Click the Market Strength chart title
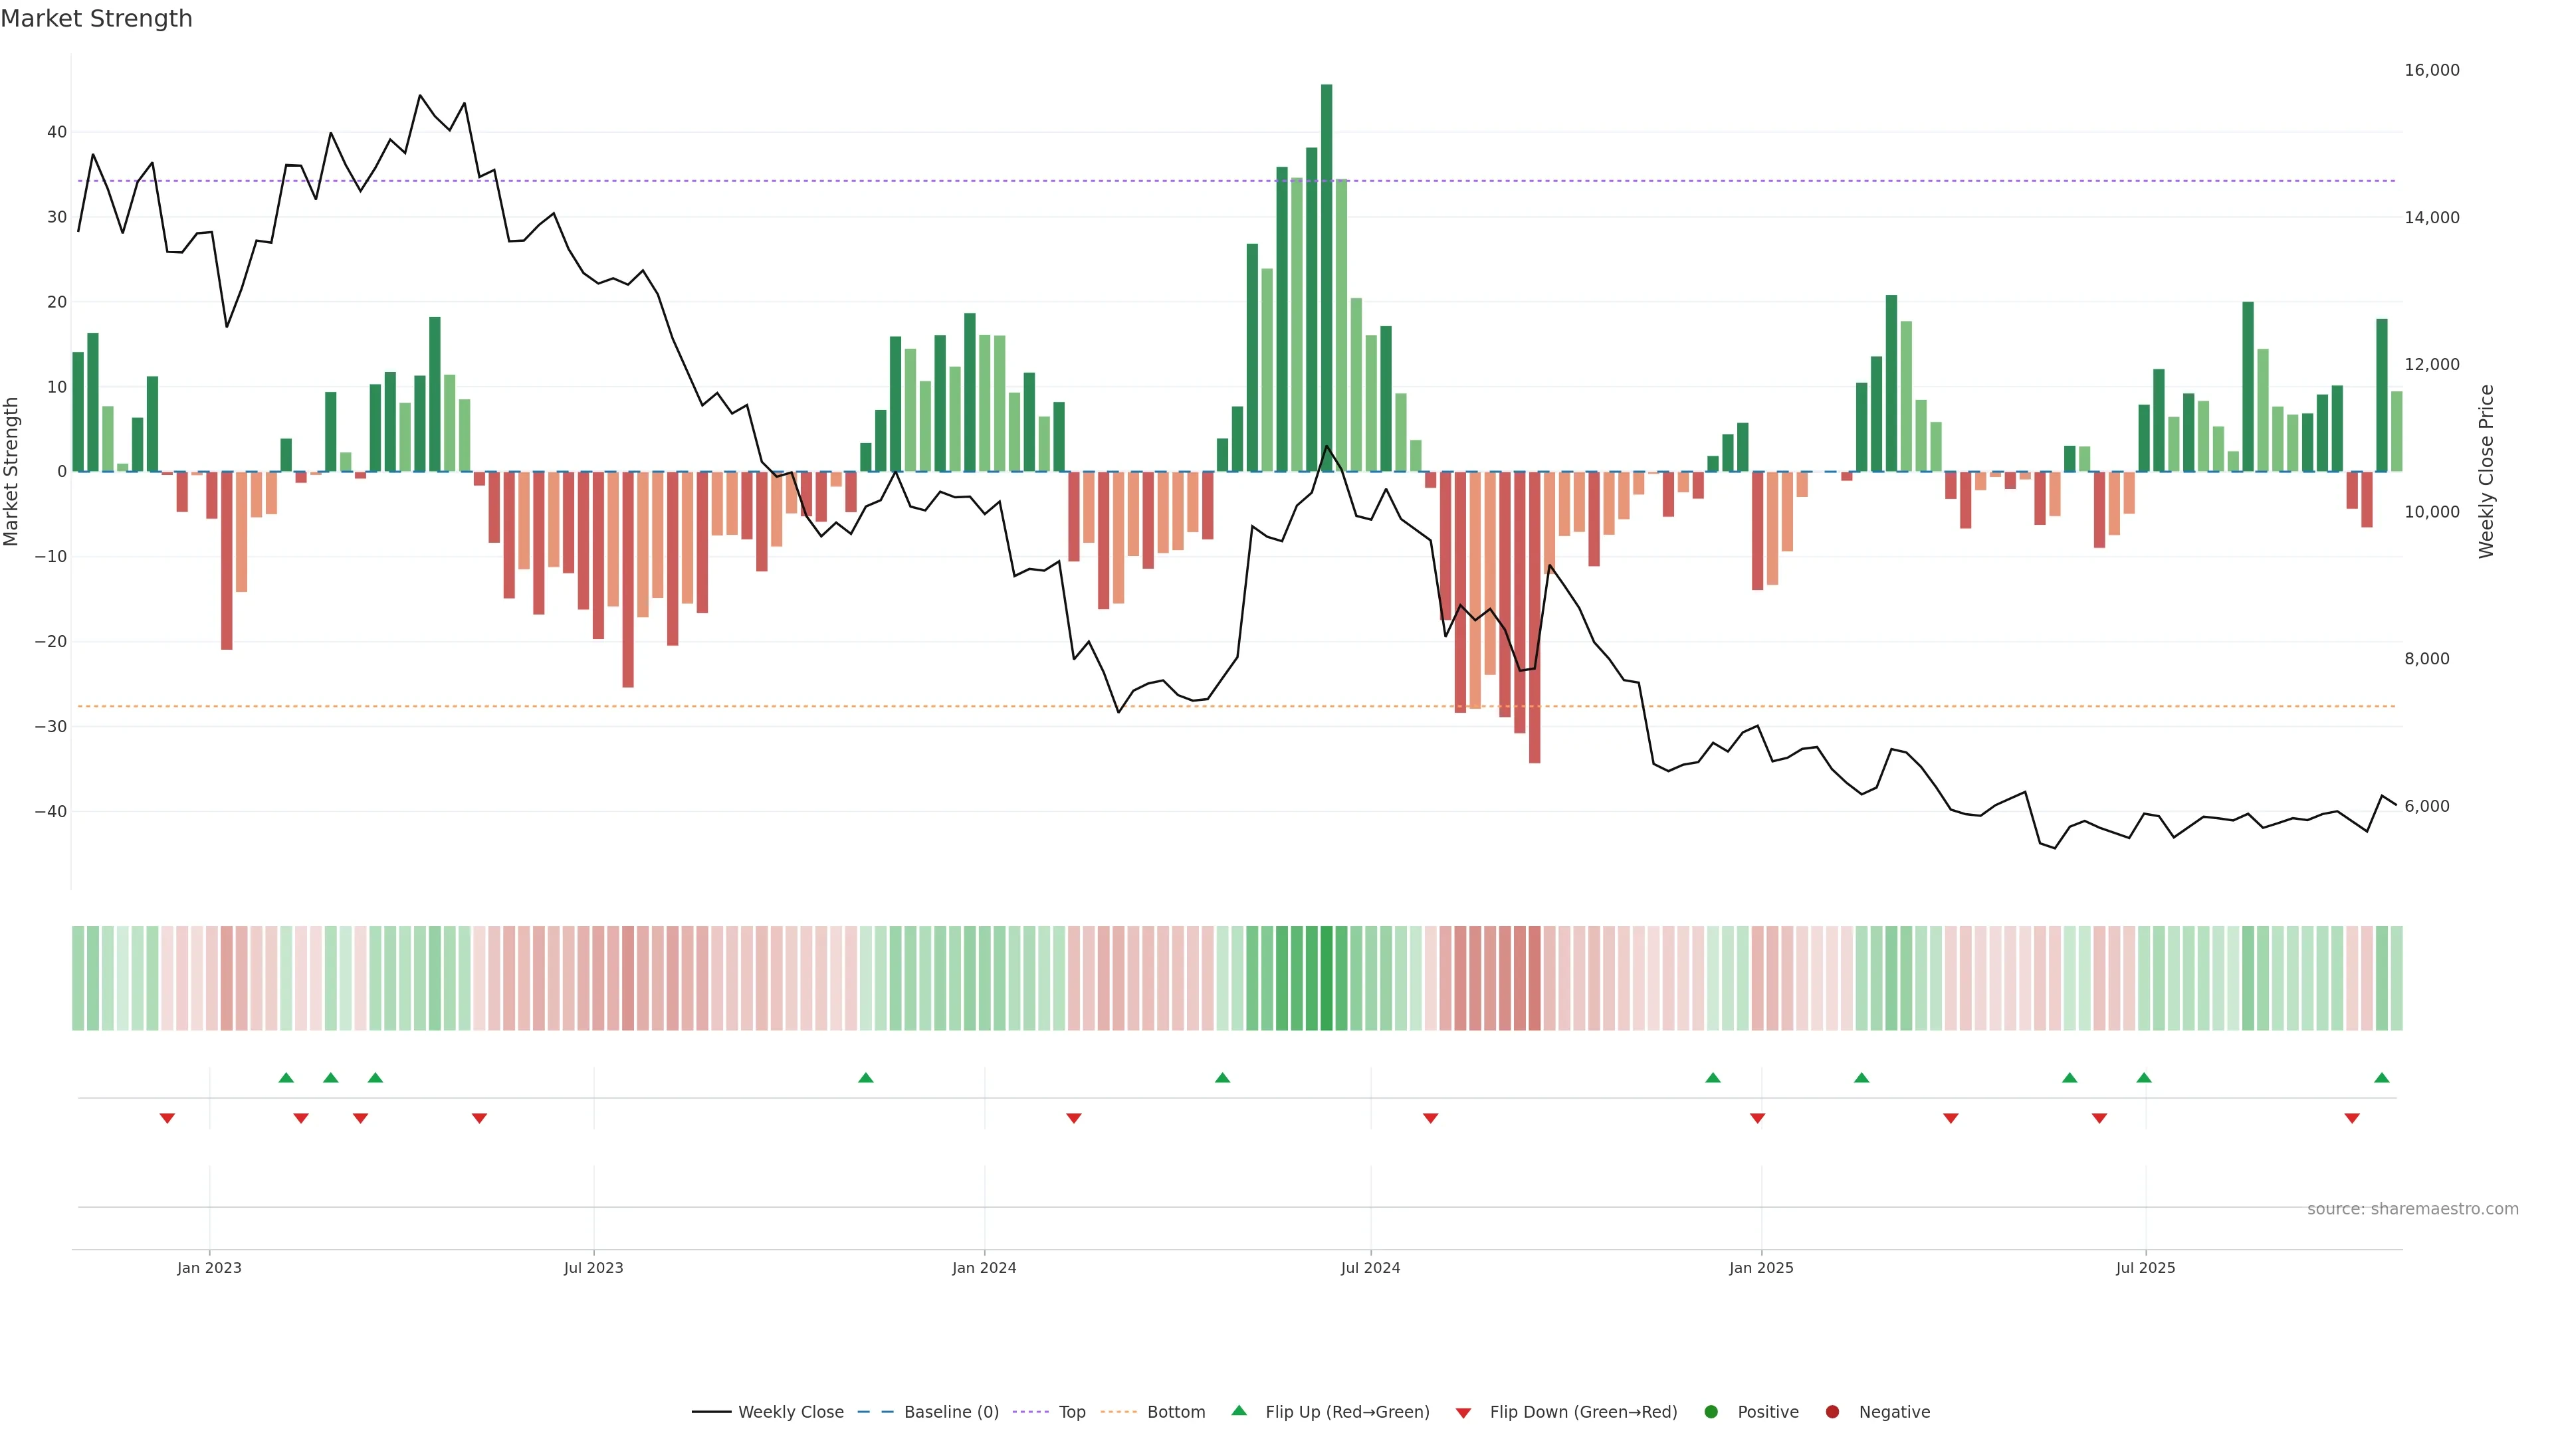 click(x=96, y=19)
